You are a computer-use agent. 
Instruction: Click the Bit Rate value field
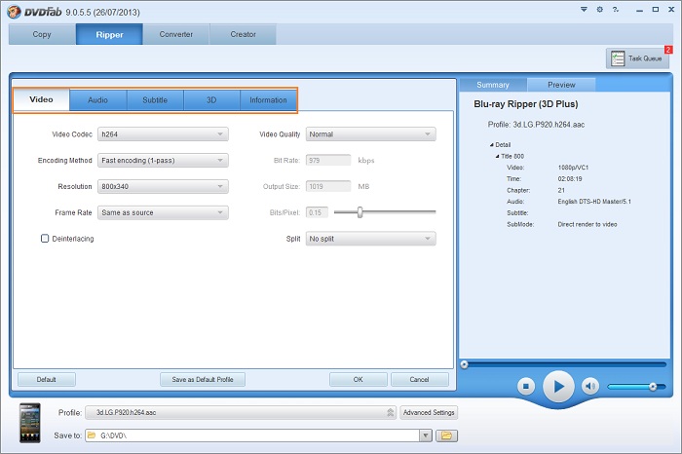click(328, 160)
